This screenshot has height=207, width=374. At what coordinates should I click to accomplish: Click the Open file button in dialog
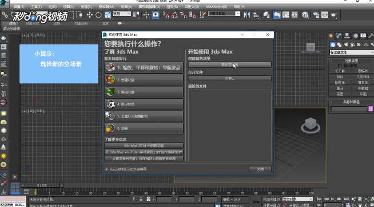230,79
